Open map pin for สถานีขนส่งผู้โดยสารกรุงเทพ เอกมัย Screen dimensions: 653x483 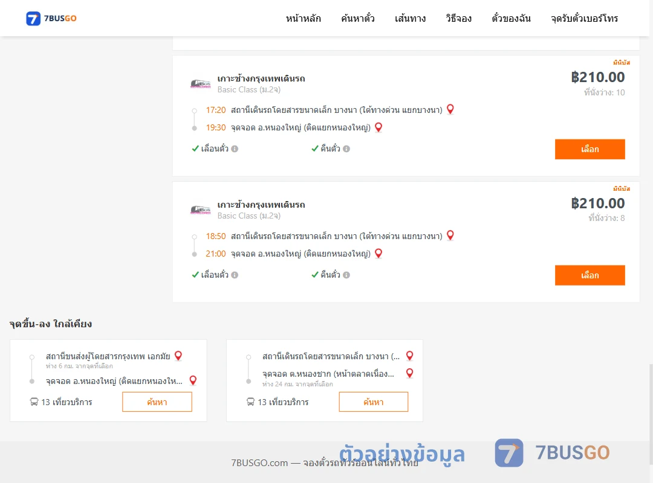point(178,356)
